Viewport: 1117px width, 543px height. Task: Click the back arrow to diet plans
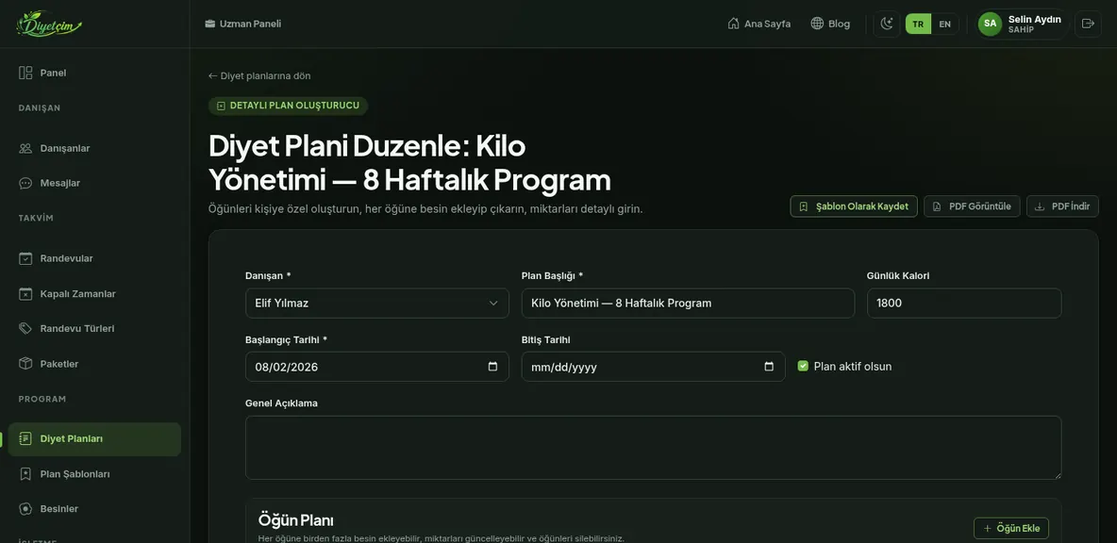point(212,76)
